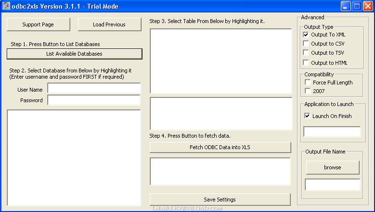Click the database list box under Step 2
Screen dimensions: 375x212
(x=74, y=158)
